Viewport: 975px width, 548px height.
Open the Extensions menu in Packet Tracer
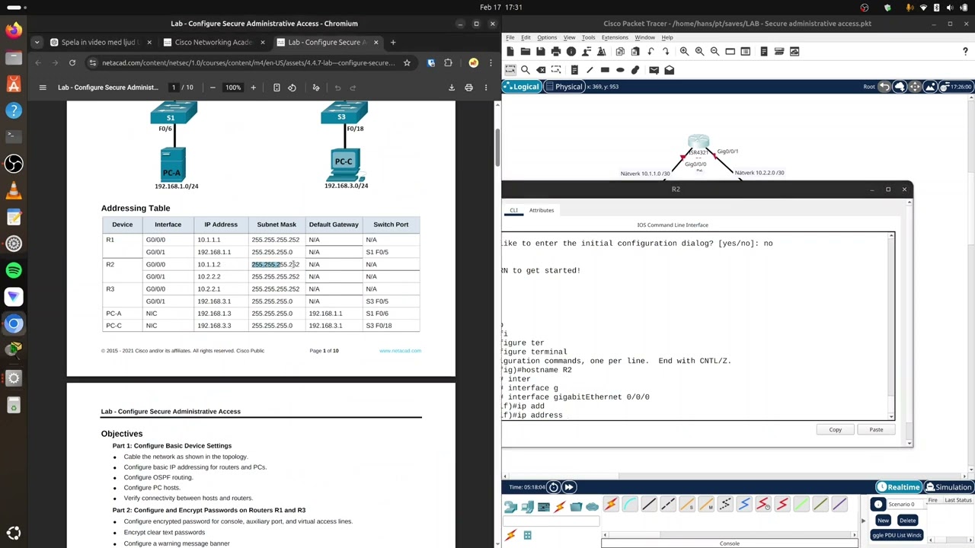point(615,37)
